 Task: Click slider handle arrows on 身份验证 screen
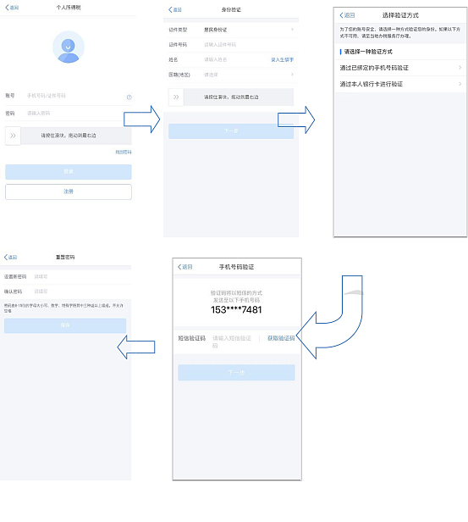(176, 97)
